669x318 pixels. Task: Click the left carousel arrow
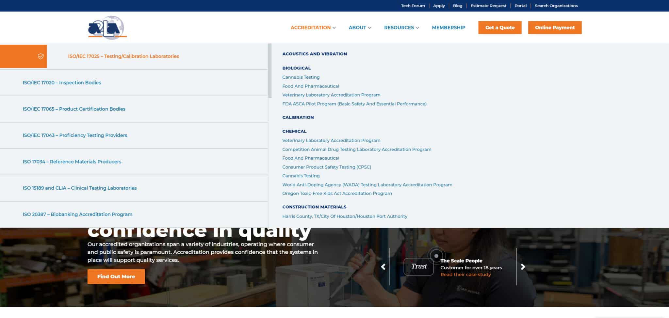(384, 267)
